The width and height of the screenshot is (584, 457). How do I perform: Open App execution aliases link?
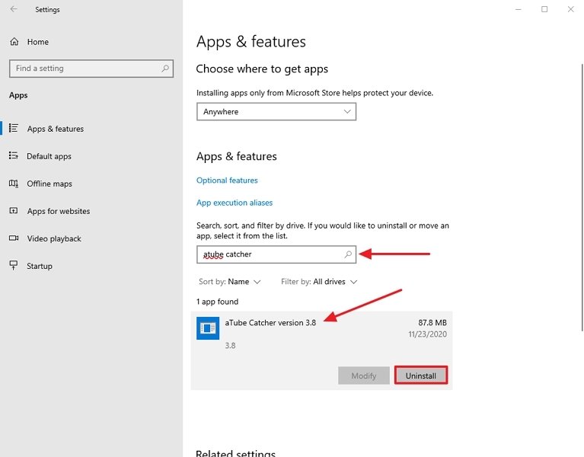tap(235, 203)
